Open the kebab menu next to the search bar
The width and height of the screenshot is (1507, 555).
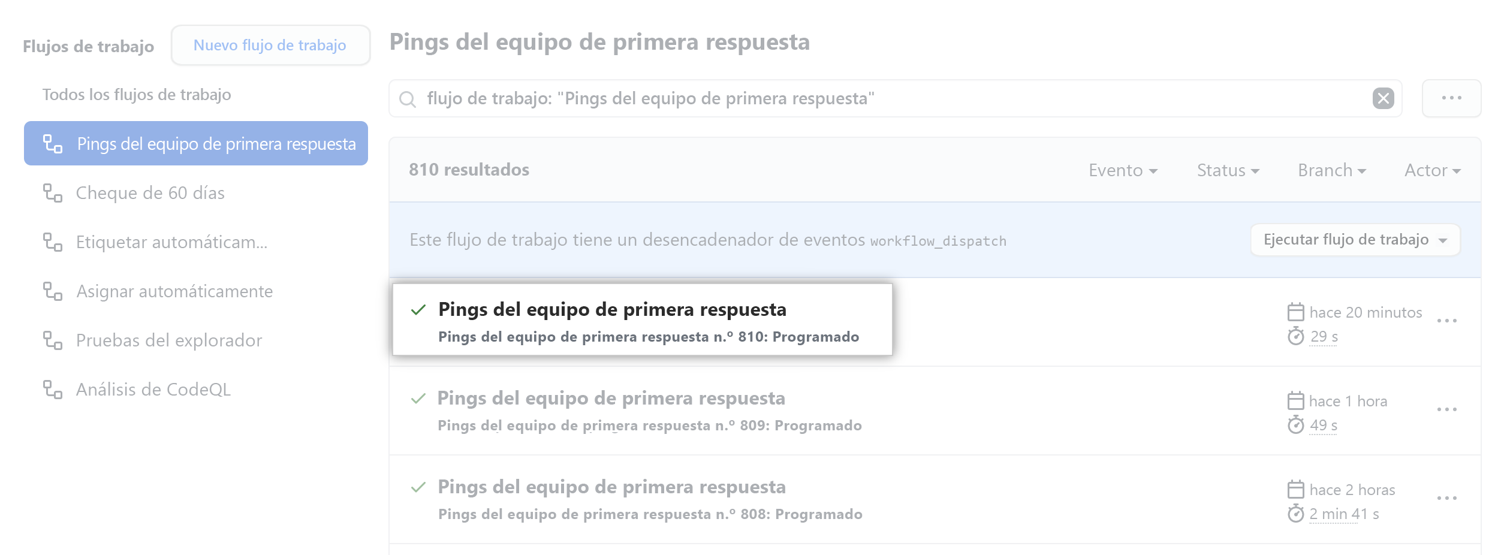pos(1451,98)
